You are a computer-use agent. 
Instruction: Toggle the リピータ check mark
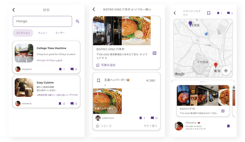[97, 126]
